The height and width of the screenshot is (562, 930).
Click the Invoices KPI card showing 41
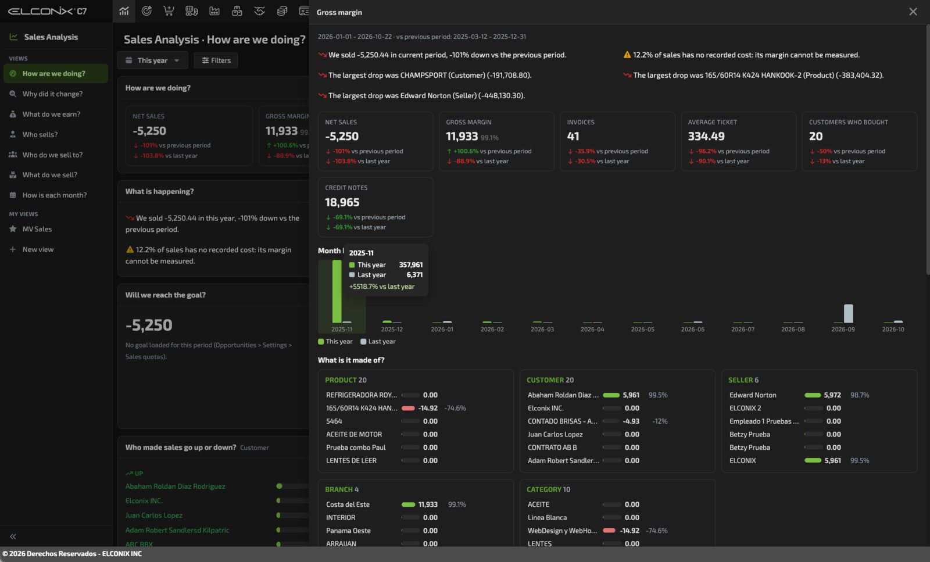click(x=617, y=141)
